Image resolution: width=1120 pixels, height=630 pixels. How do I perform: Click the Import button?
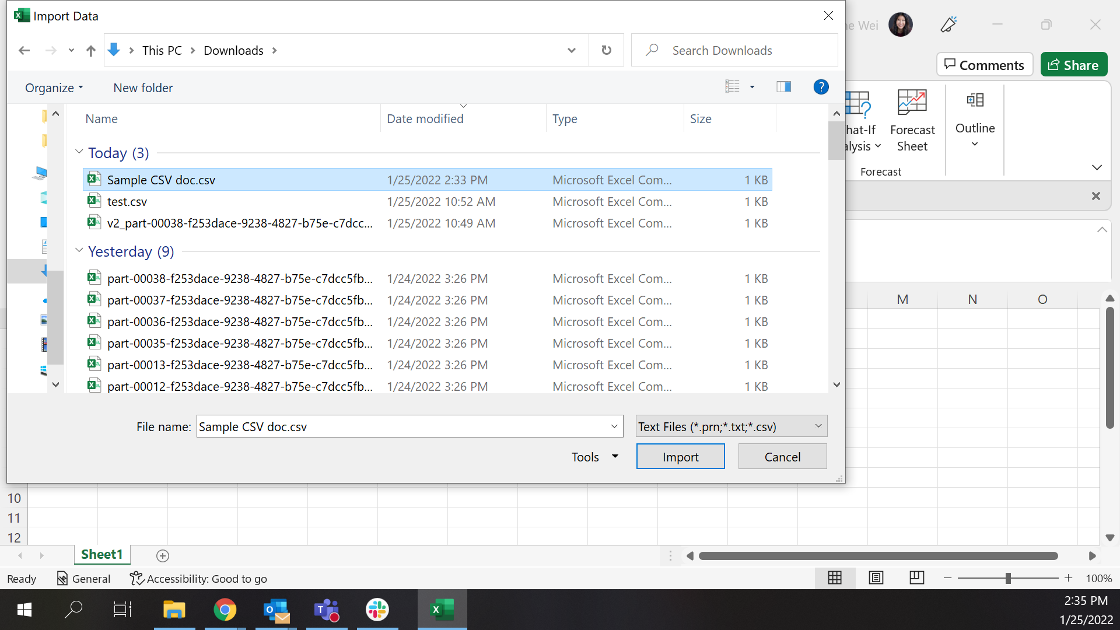coord(680,457)
